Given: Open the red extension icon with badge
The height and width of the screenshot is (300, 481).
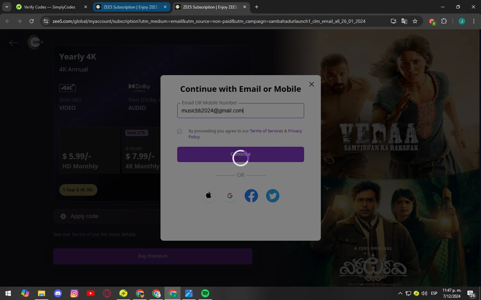Looking at the screenshot, I should 432,21.
